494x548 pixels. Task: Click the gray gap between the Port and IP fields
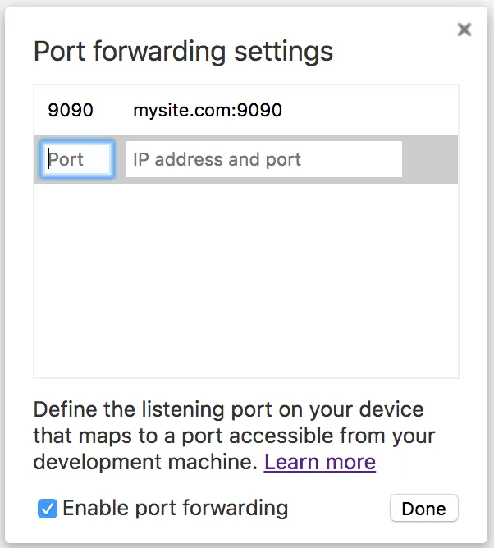(x=120, y=159)
